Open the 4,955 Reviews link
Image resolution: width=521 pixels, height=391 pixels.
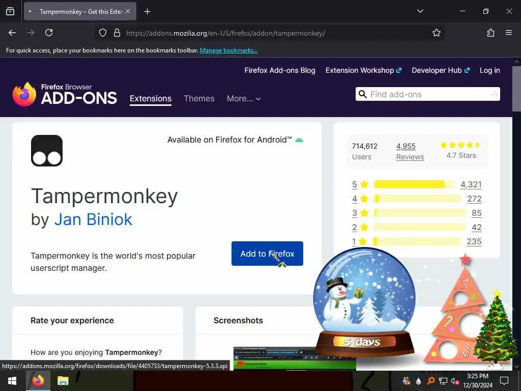(x=410, y=152)
